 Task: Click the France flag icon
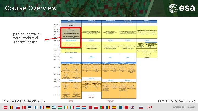(42, 107)
